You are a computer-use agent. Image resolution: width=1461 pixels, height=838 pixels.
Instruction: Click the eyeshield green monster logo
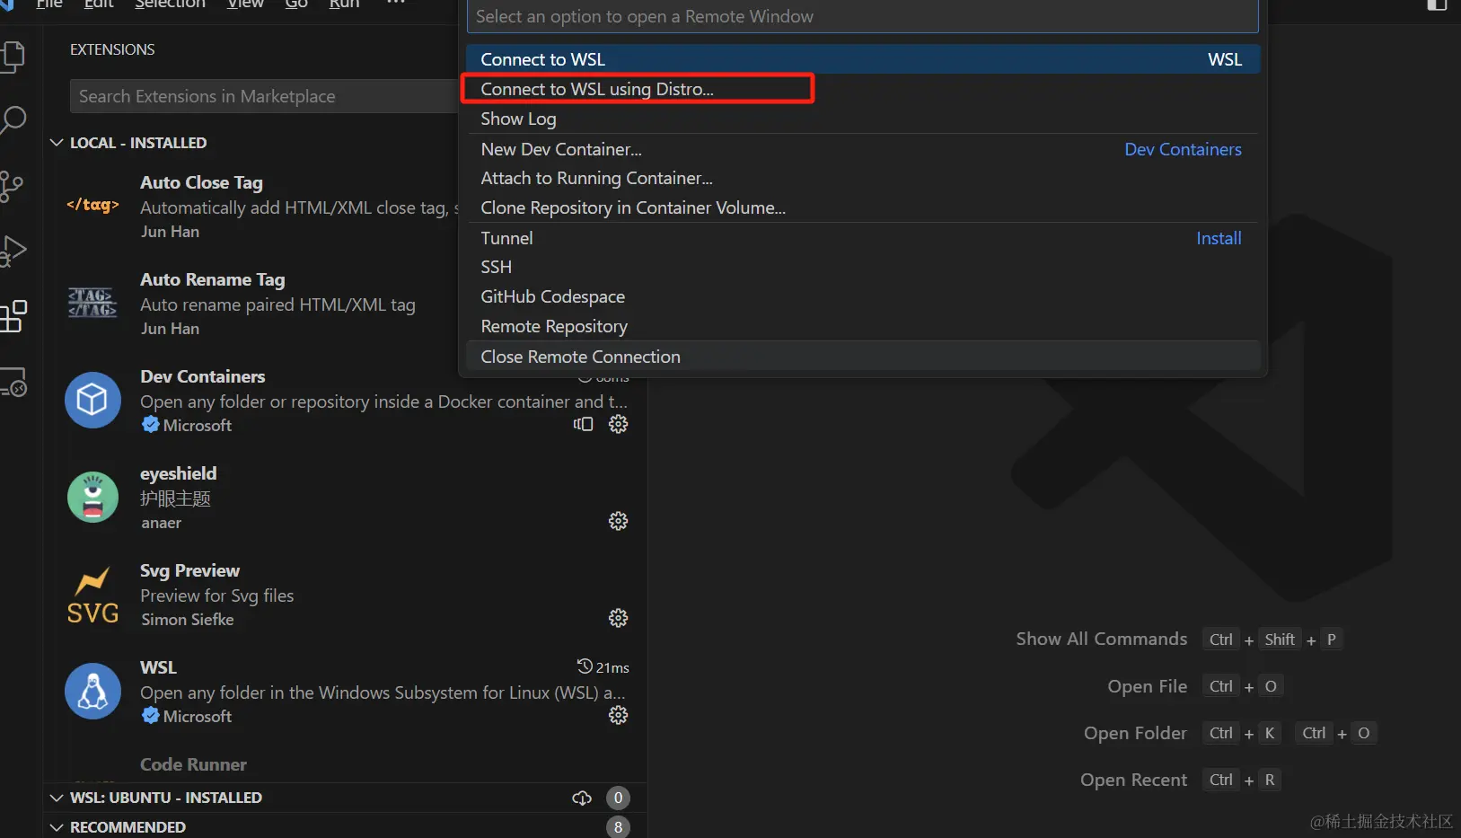pos(92,497)
